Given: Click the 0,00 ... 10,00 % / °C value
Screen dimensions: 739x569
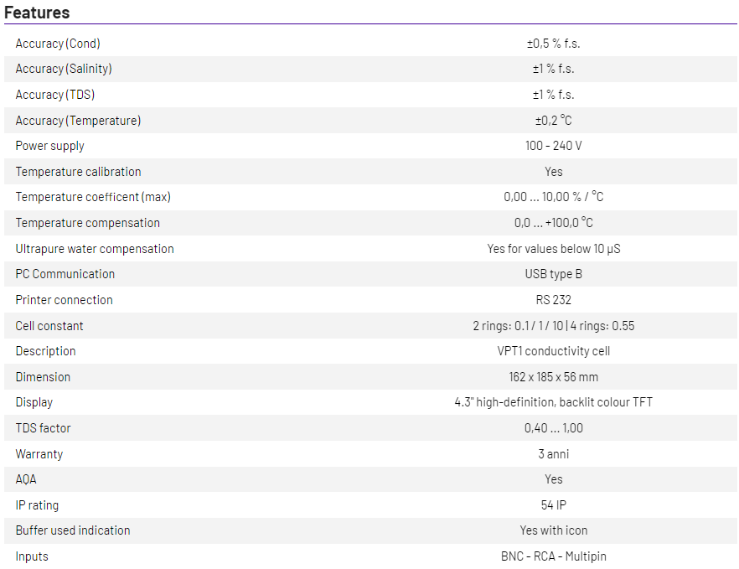Looking at the screenshot, I should (x=553, y=197).
